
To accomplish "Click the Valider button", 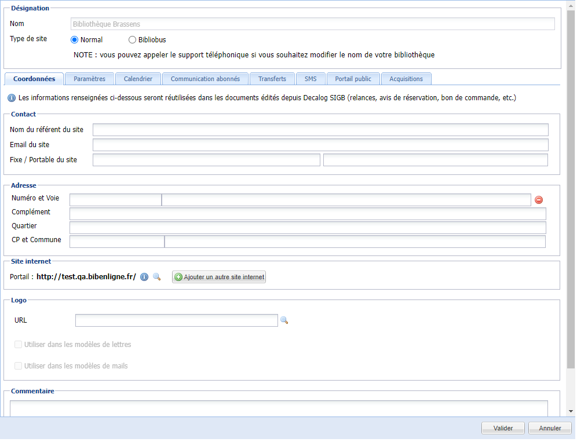I will click(x=502, y=428).
